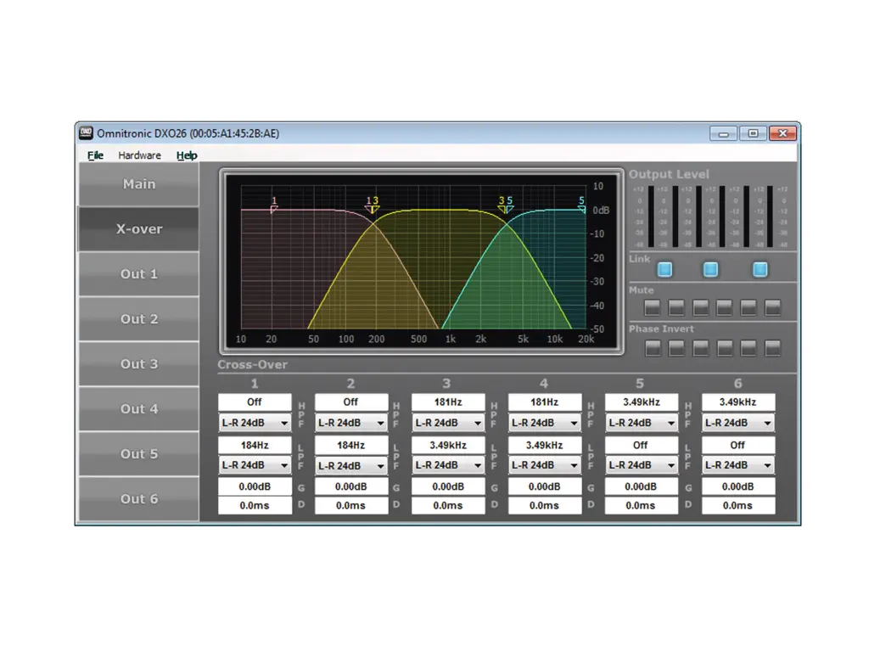Viewport: 869px width, 652px height.
Task: Open the Hardware menu
Action: [x=139, y=155]
